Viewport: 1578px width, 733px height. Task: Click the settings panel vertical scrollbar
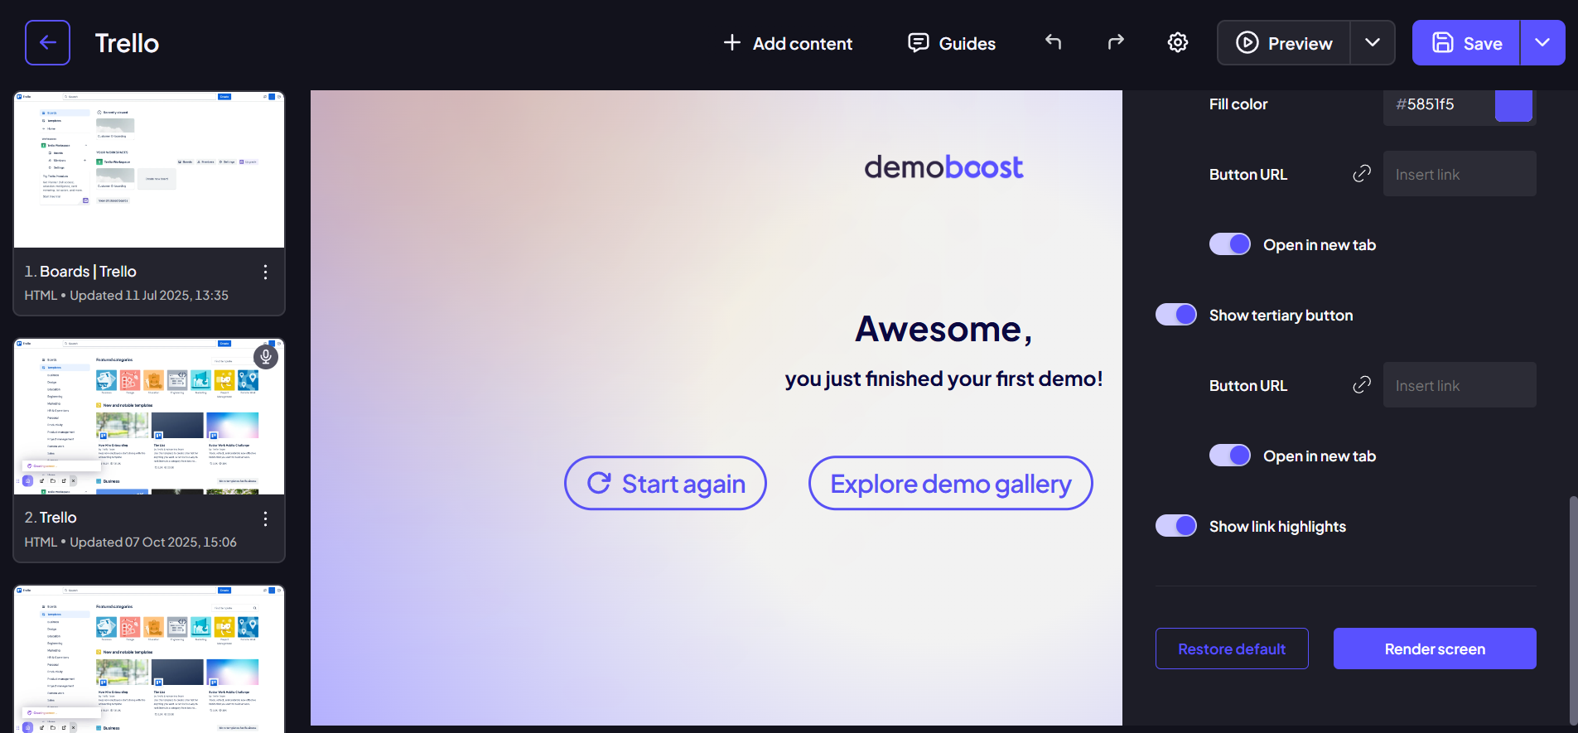[x=1573, y=611]
